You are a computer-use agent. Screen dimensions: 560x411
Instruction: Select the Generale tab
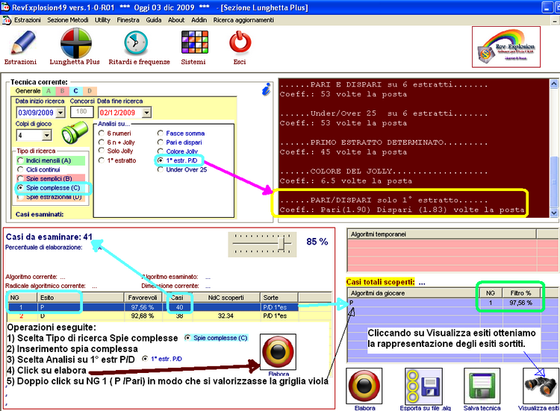pyautogui.click(x=28, y=90)
